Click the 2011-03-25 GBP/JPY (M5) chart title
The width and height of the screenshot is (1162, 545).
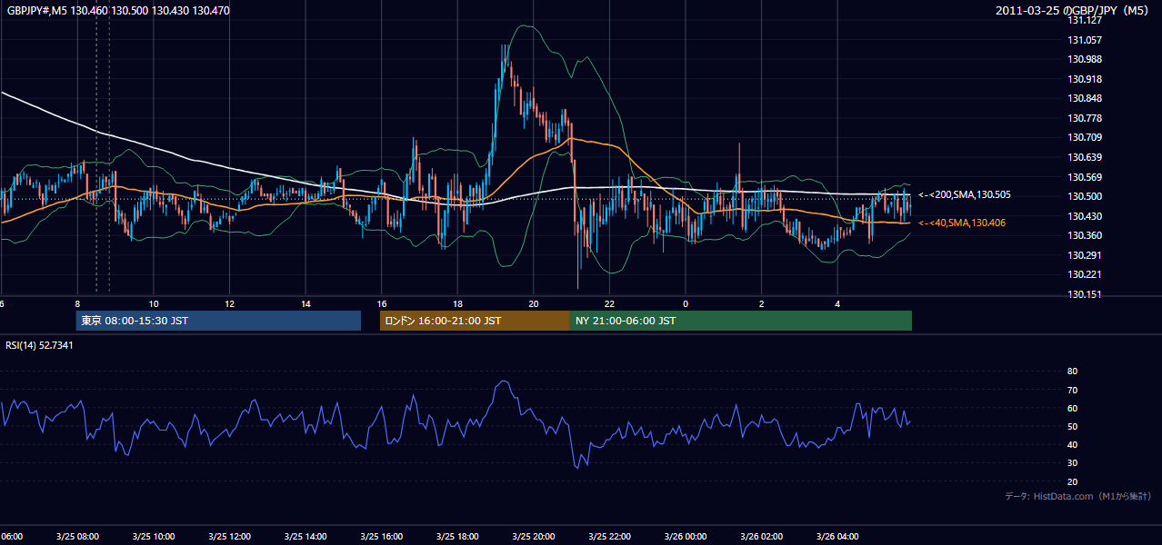point(1073,10)
